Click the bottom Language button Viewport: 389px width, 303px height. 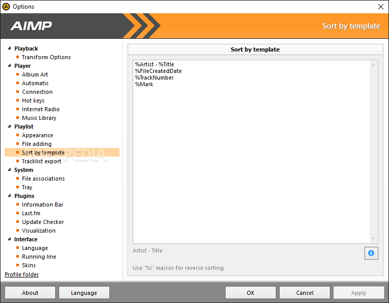pyautogui.click(x=84, y=293)
